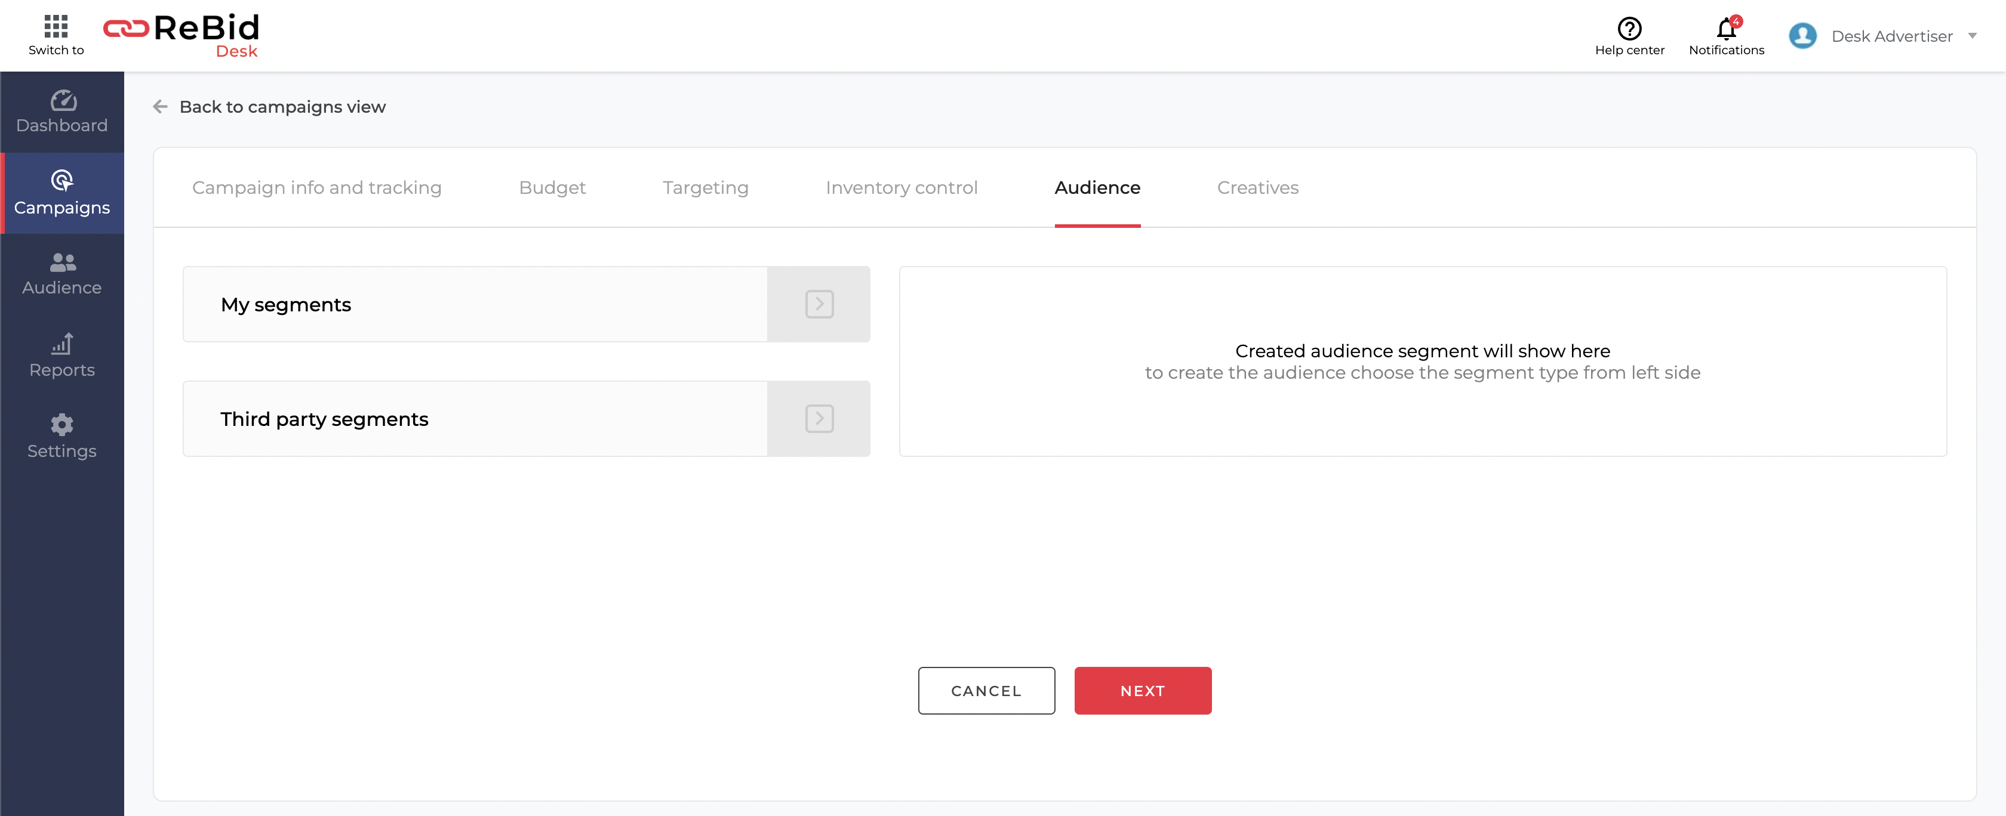Select the Audience tab in campaign steps
The height and width of the screenshot is (816, 2006).
point(1097,187)
